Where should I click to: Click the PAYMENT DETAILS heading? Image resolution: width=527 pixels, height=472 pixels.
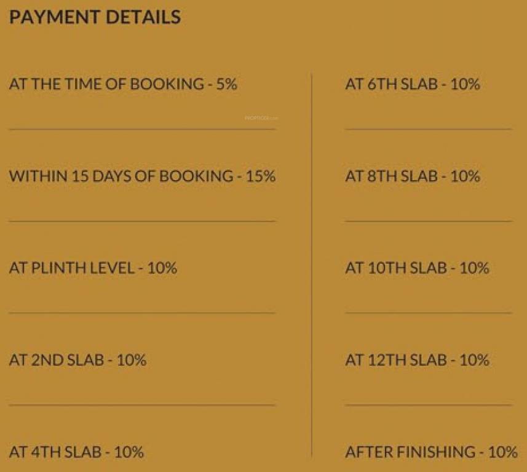(x=95, y=17)
